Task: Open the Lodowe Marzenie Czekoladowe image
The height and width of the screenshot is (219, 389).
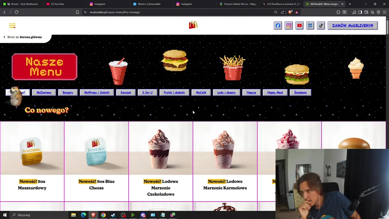Action: pos(161,148)
